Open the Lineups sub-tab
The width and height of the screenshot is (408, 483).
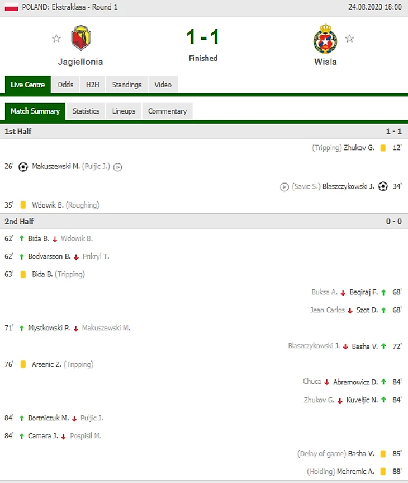pos(124,111)
